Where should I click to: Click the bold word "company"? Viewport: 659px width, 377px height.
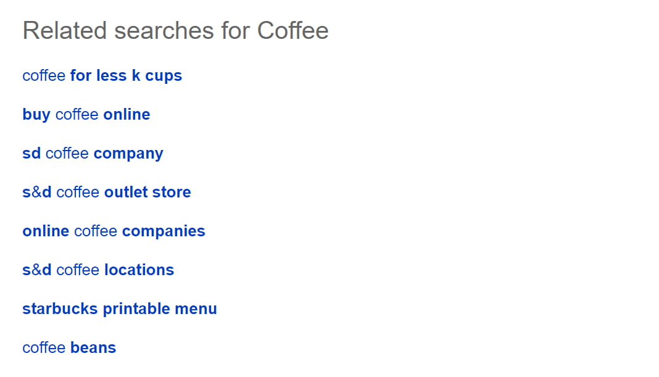pos(128,154)
